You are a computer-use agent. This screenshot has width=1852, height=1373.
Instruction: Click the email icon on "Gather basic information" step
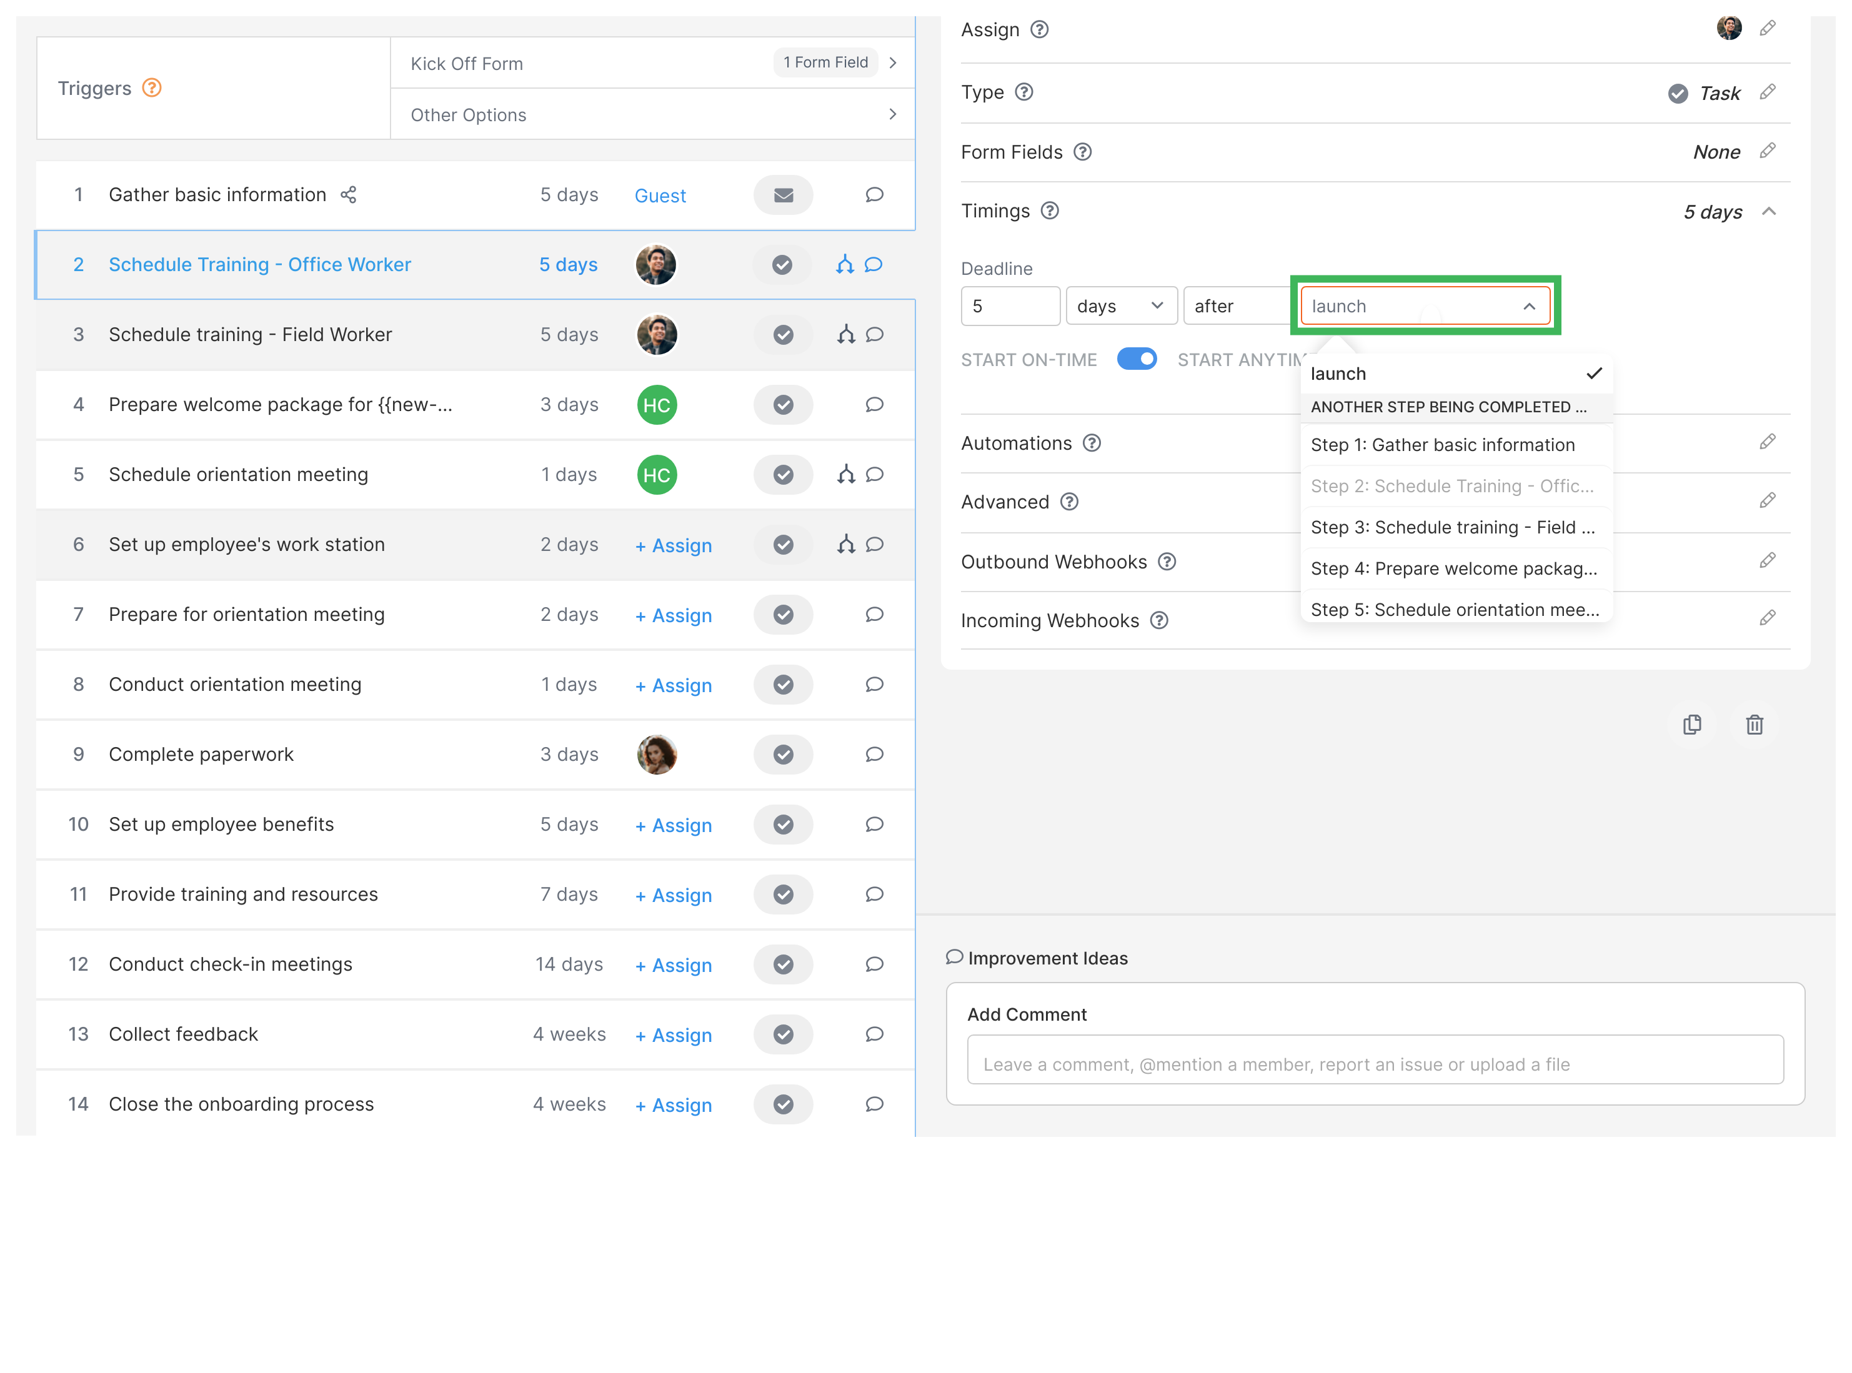coord(782,194)
